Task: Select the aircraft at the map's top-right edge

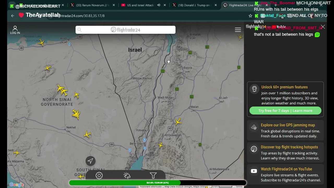Action: (240, 37)
